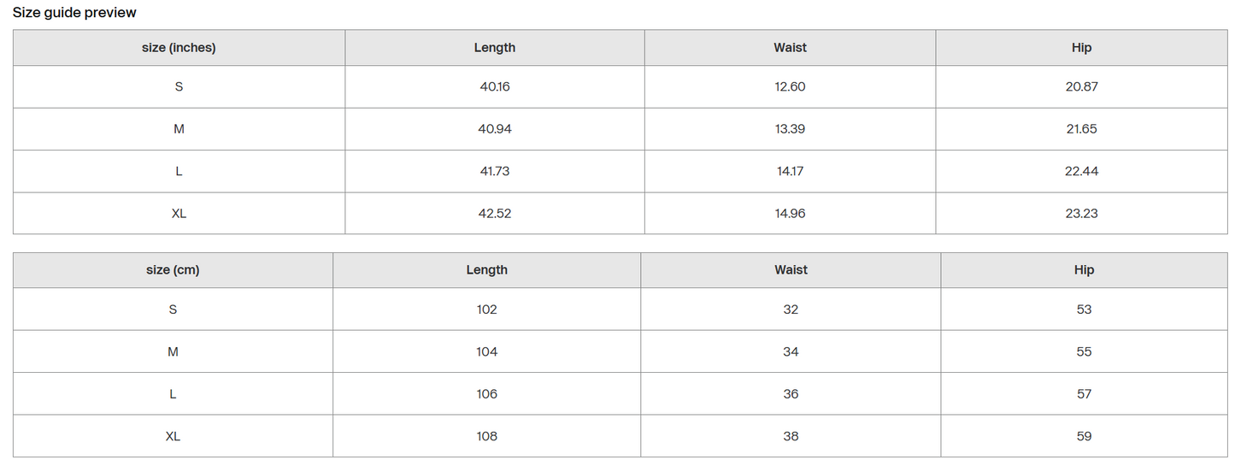Click the Hip header in cm table
Image resolution: width=1235 pixels, height=472 pixels.
[x=1084, y=270]
